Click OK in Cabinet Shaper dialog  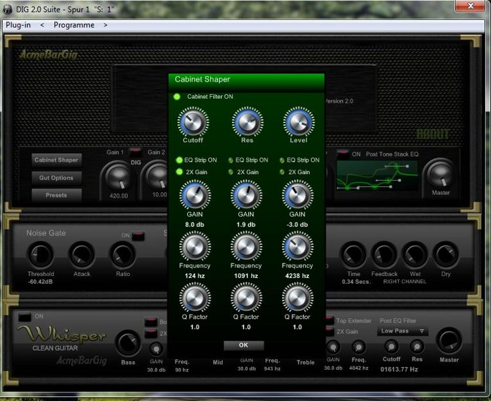(x=244, y=345)
